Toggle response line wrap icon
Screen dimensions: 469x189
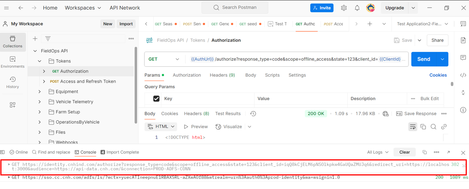[413, 127]
